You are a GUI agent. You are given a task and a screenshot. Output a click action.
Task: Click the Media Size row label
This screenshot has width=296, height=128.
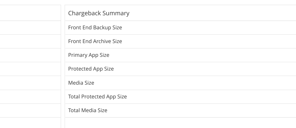click(81, 83)
